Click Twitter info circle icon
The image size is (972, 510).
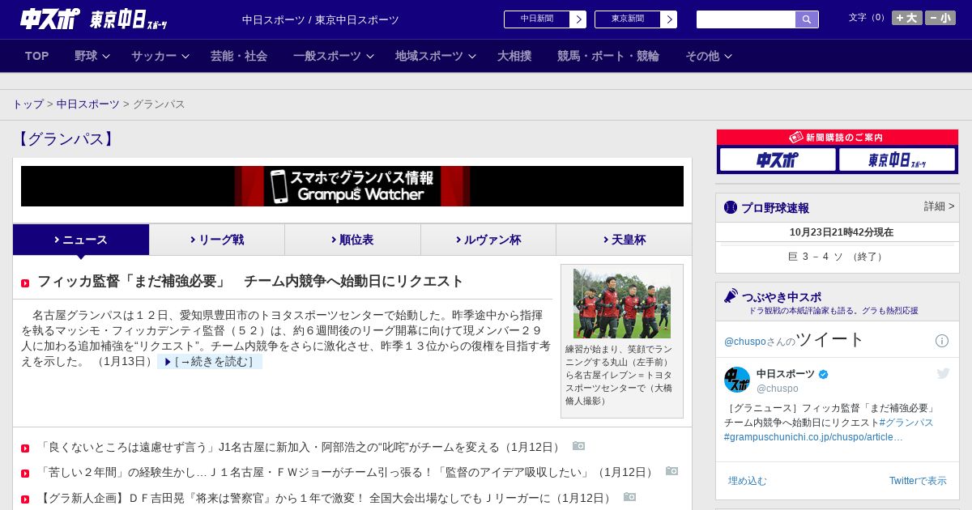point(942,341)
